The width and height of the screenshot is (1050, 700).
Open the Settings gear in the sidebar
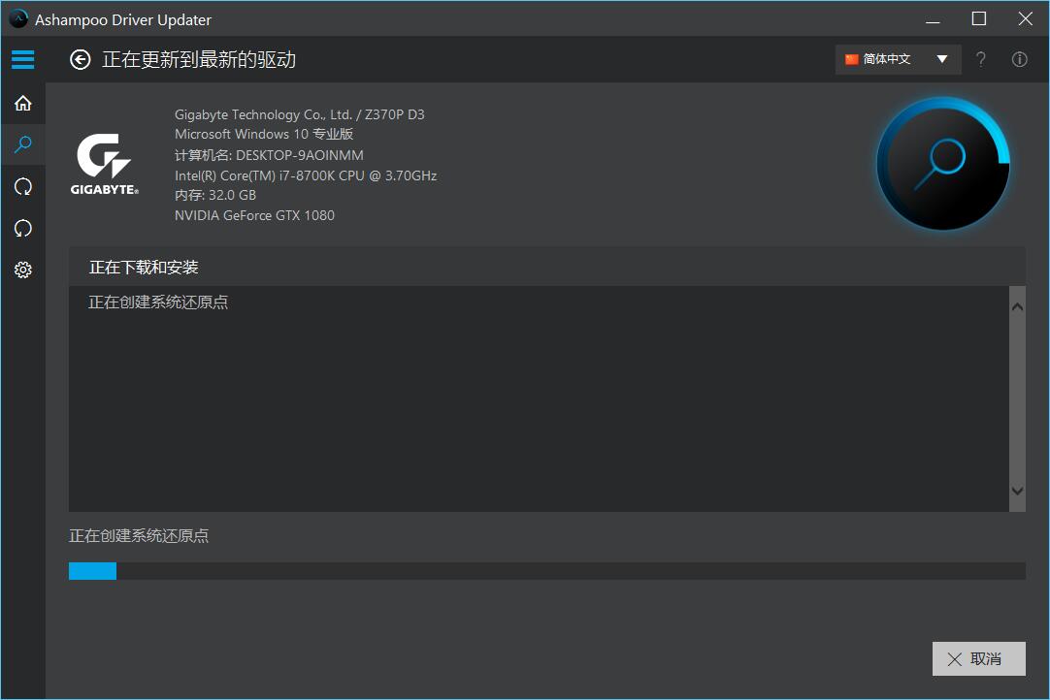click(x=22, y=270)
